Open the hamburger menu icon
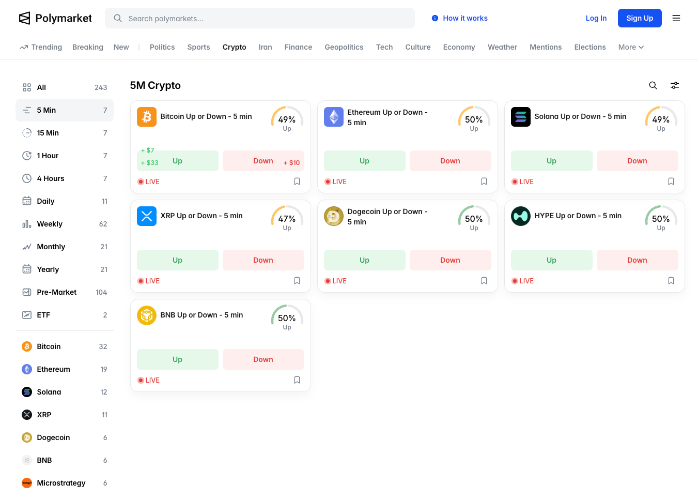This screenshot has width=698, height=499. click(676, 18)
